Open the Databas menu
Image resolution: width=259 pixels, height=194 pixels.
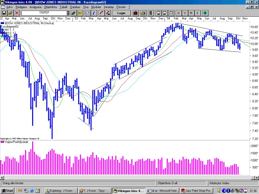(75, 7)
